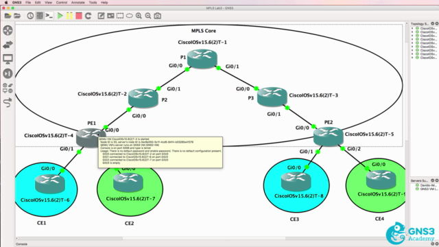Zoom out on topology canvas
Screen dimensions: 439x247
pos(148,16)
